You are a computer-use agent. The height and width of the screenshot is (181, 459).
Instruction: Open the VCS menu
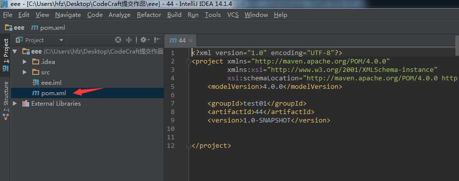point(233,14)
